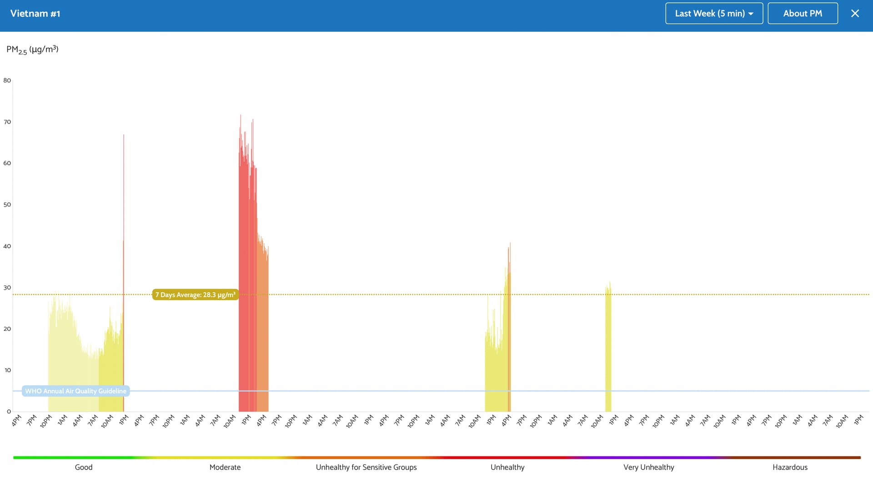Screen dimensions: 873x495
Task: Click the 7 Days Average label
Action: [x=195, y=295]
